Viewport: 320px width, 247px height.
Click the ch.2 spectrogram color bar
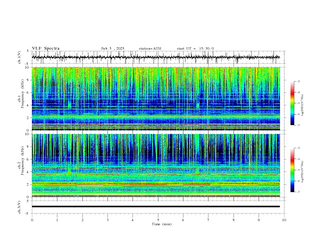[x=293, y=170]
